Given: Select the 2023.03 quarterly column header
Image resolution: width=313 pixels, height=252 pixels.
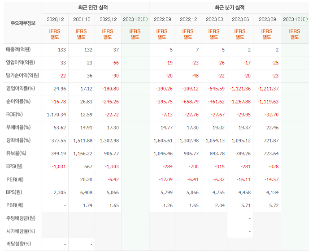Looking at the screenshot, I should (214, 19).
